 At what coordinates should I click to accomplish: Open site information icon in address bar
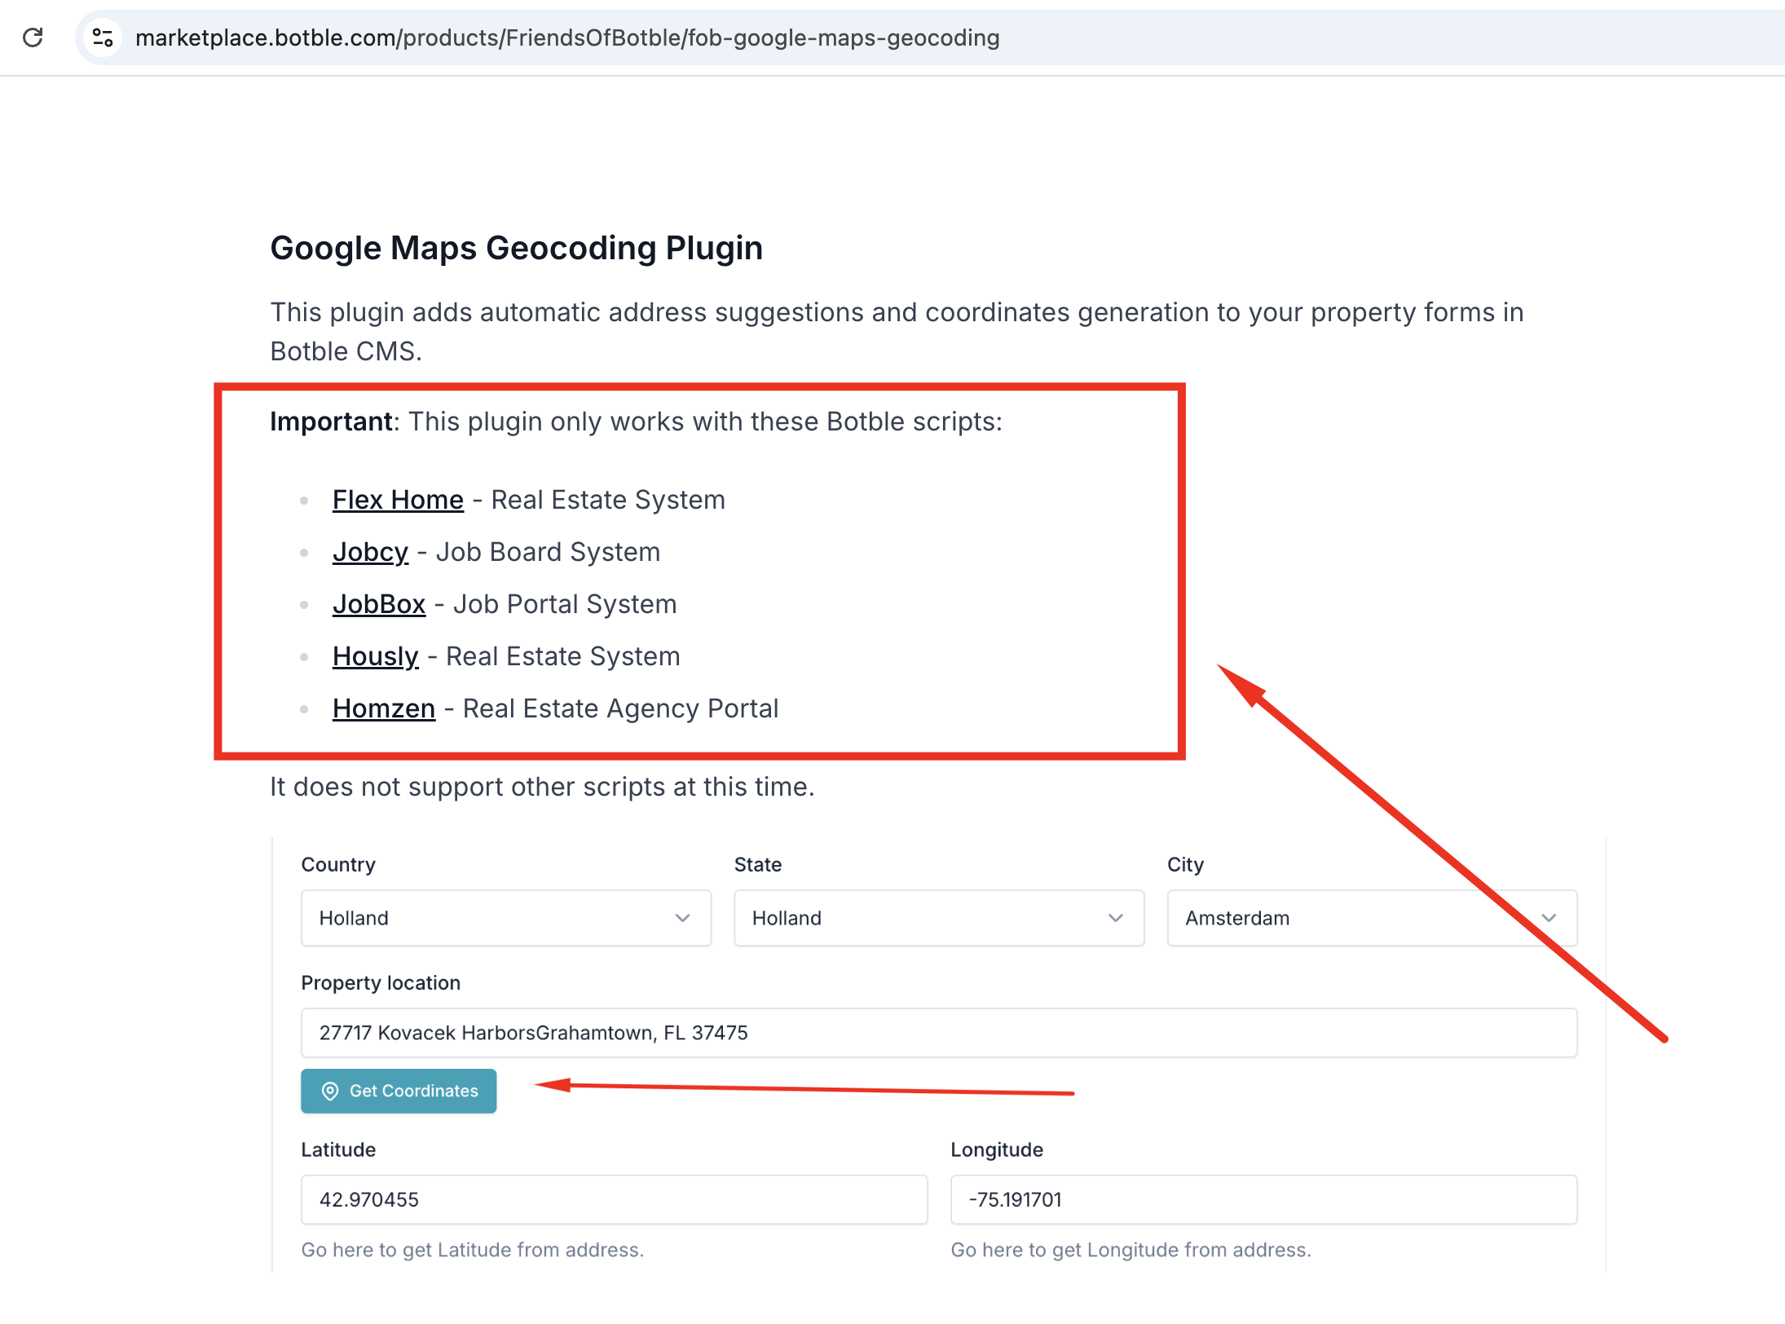click(103, 38)
